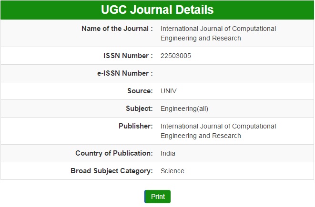Screen dimensions: 315x207
Task: Click 'Engineering and Research' in journal name row
Action: [x=201, y=38]
